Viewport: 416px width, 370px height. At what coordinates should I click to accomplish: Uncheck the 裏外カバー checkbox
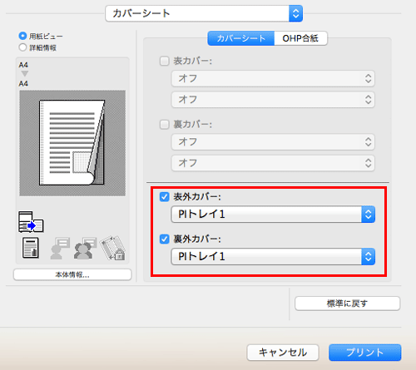pos(165,239)
